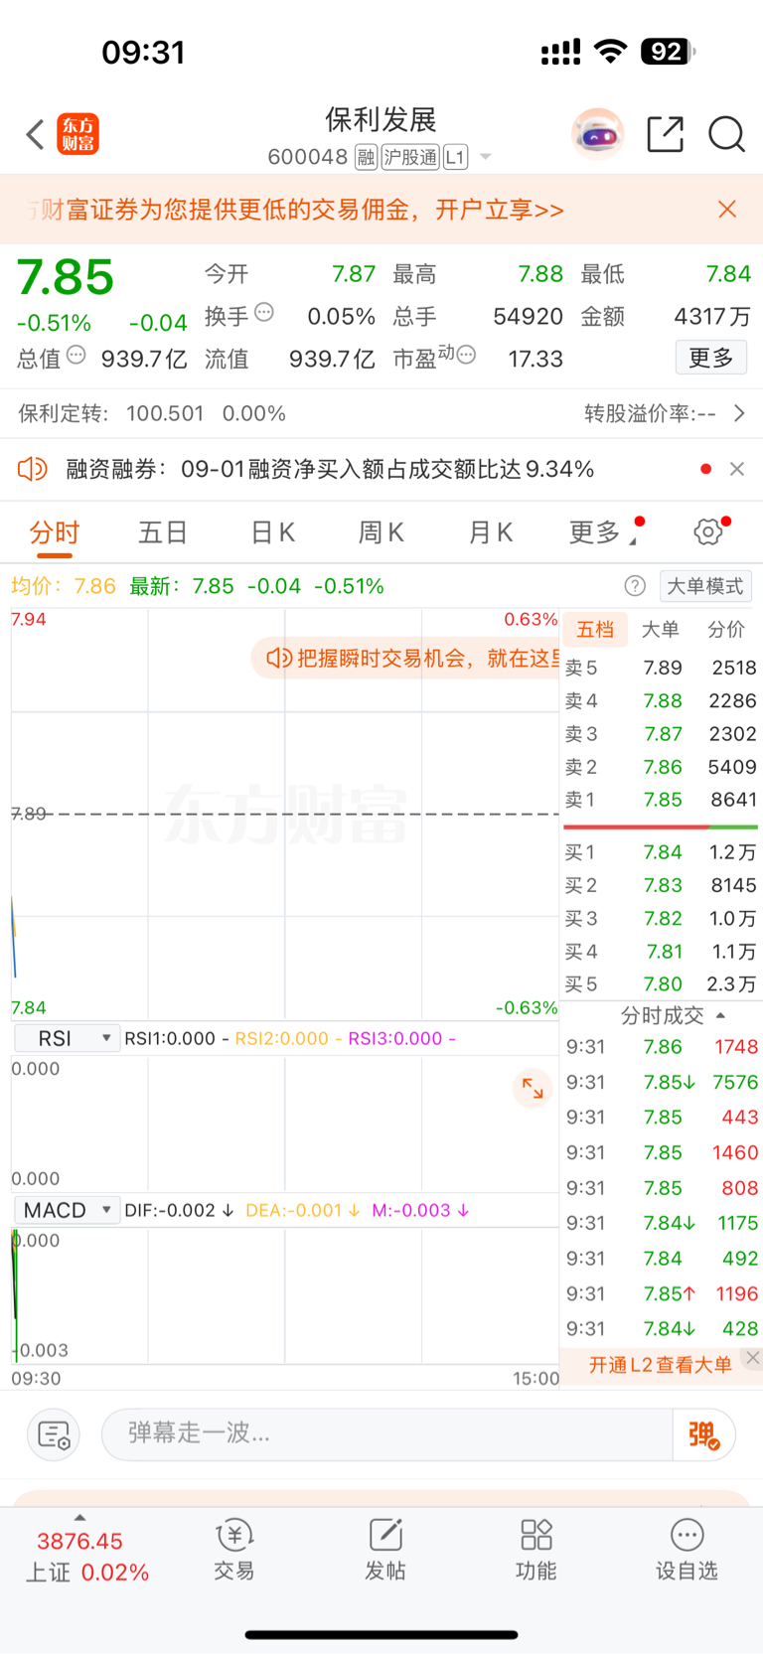Tap the L1 level badge
The height and width of the screenshot is (1654, 763).
point(455,157)
